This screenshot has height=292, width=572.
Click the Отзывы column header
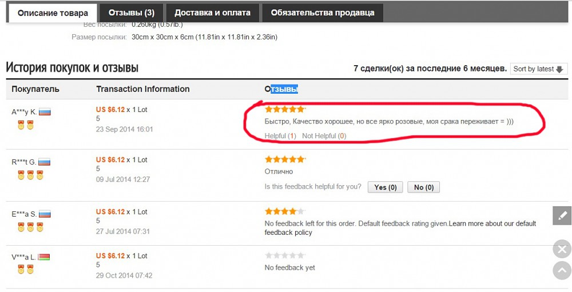281,89
